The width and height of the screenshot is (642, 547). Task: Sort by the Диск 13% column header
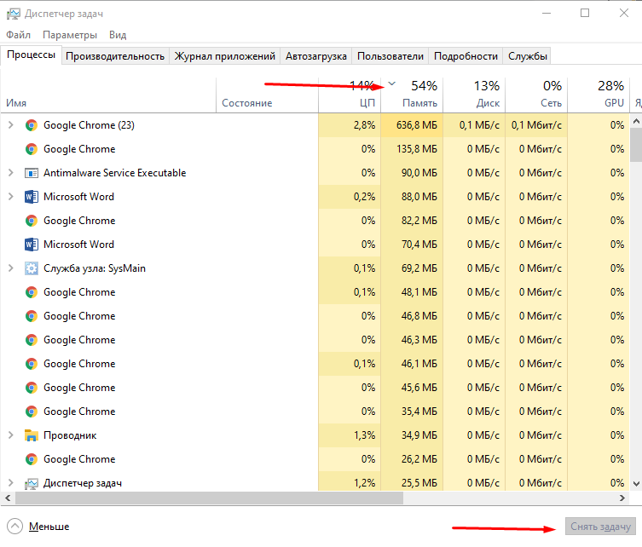pyautogui.click(x=474, y=95)
